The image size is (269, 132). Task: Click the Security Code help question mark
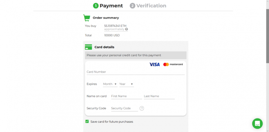[x=142, y=108]
